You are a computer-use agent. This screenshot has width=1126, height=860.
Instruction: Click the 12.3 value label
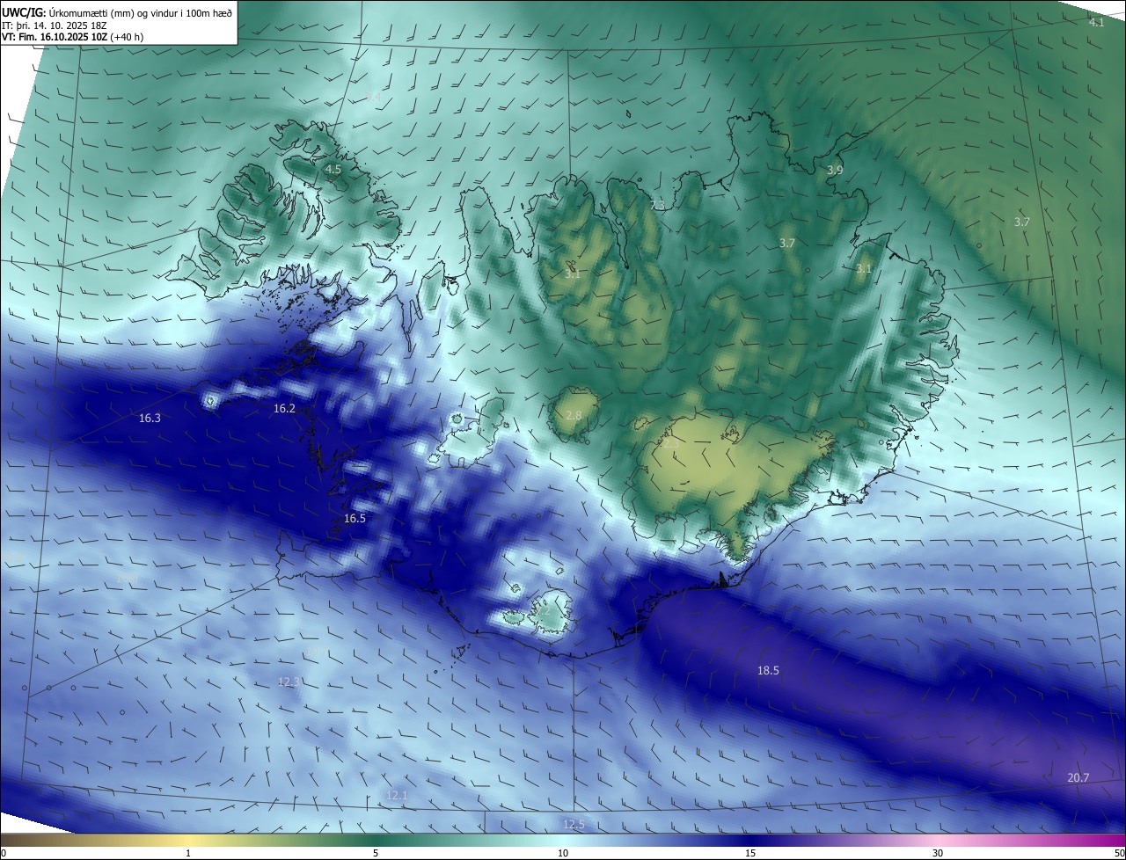pos(289,681)
